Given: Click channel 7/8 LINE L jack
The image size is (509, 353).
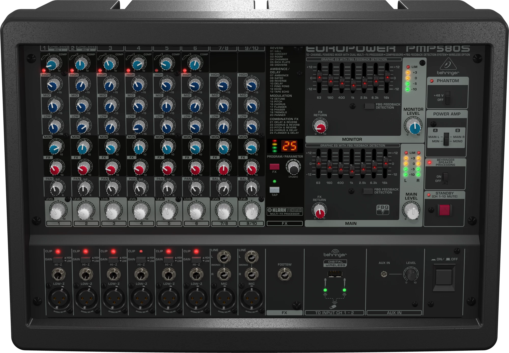Looking at the screenshot, I should [x=224, y=257].
